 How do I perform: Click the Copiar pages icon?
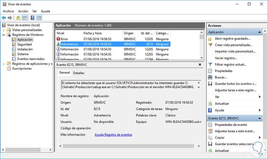(x=210, y=138)
